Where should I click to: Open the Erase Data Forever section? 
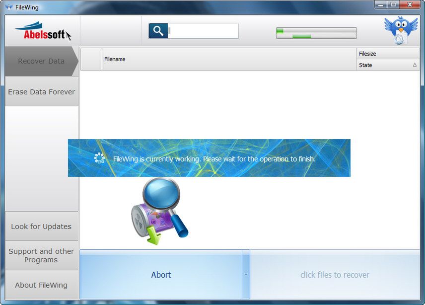[x=42, y=91]
